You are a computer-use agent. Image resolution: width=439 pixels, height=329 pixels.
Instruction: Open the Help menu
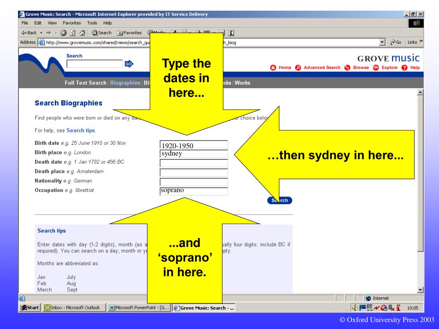pos(107,23)
